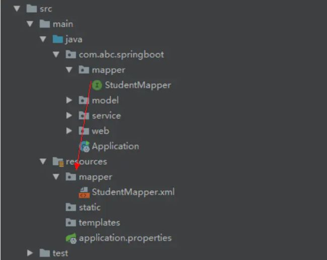327x260 pixels.
Task: Open the Application class label
Action: pyautogui.click(x=116, y=147)
